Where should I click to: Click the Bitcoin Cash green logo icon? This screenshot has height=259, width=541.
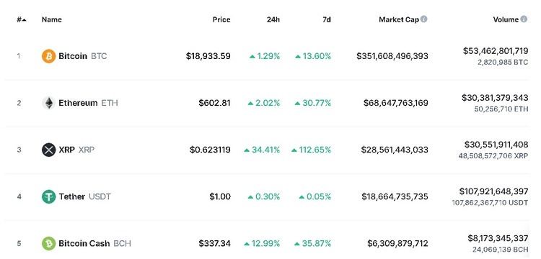(x=48, y=243)
